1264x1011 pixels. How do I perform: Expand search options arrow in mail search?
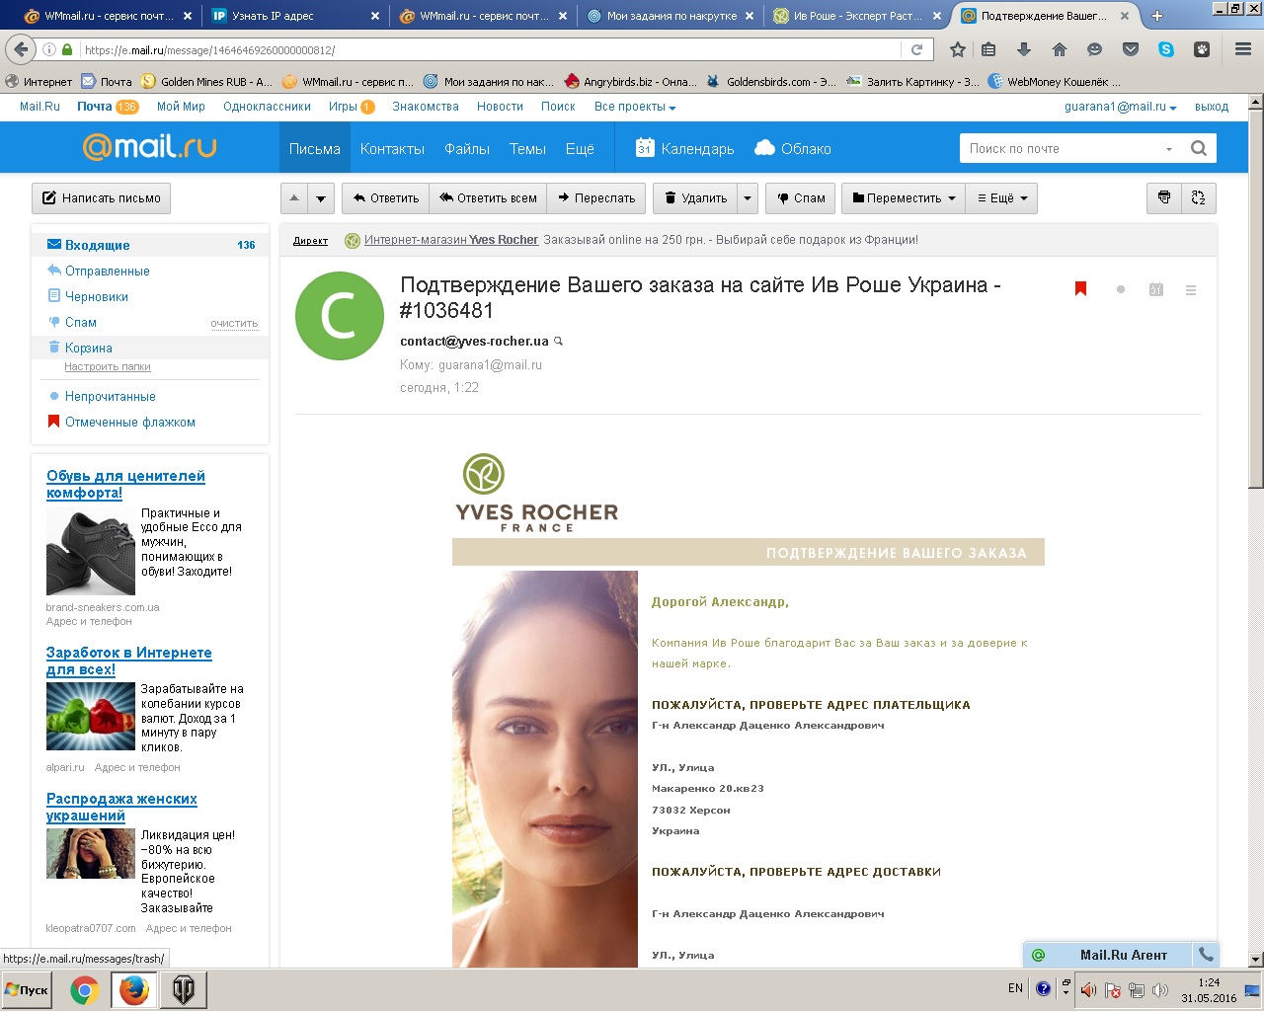[1168, 149]
